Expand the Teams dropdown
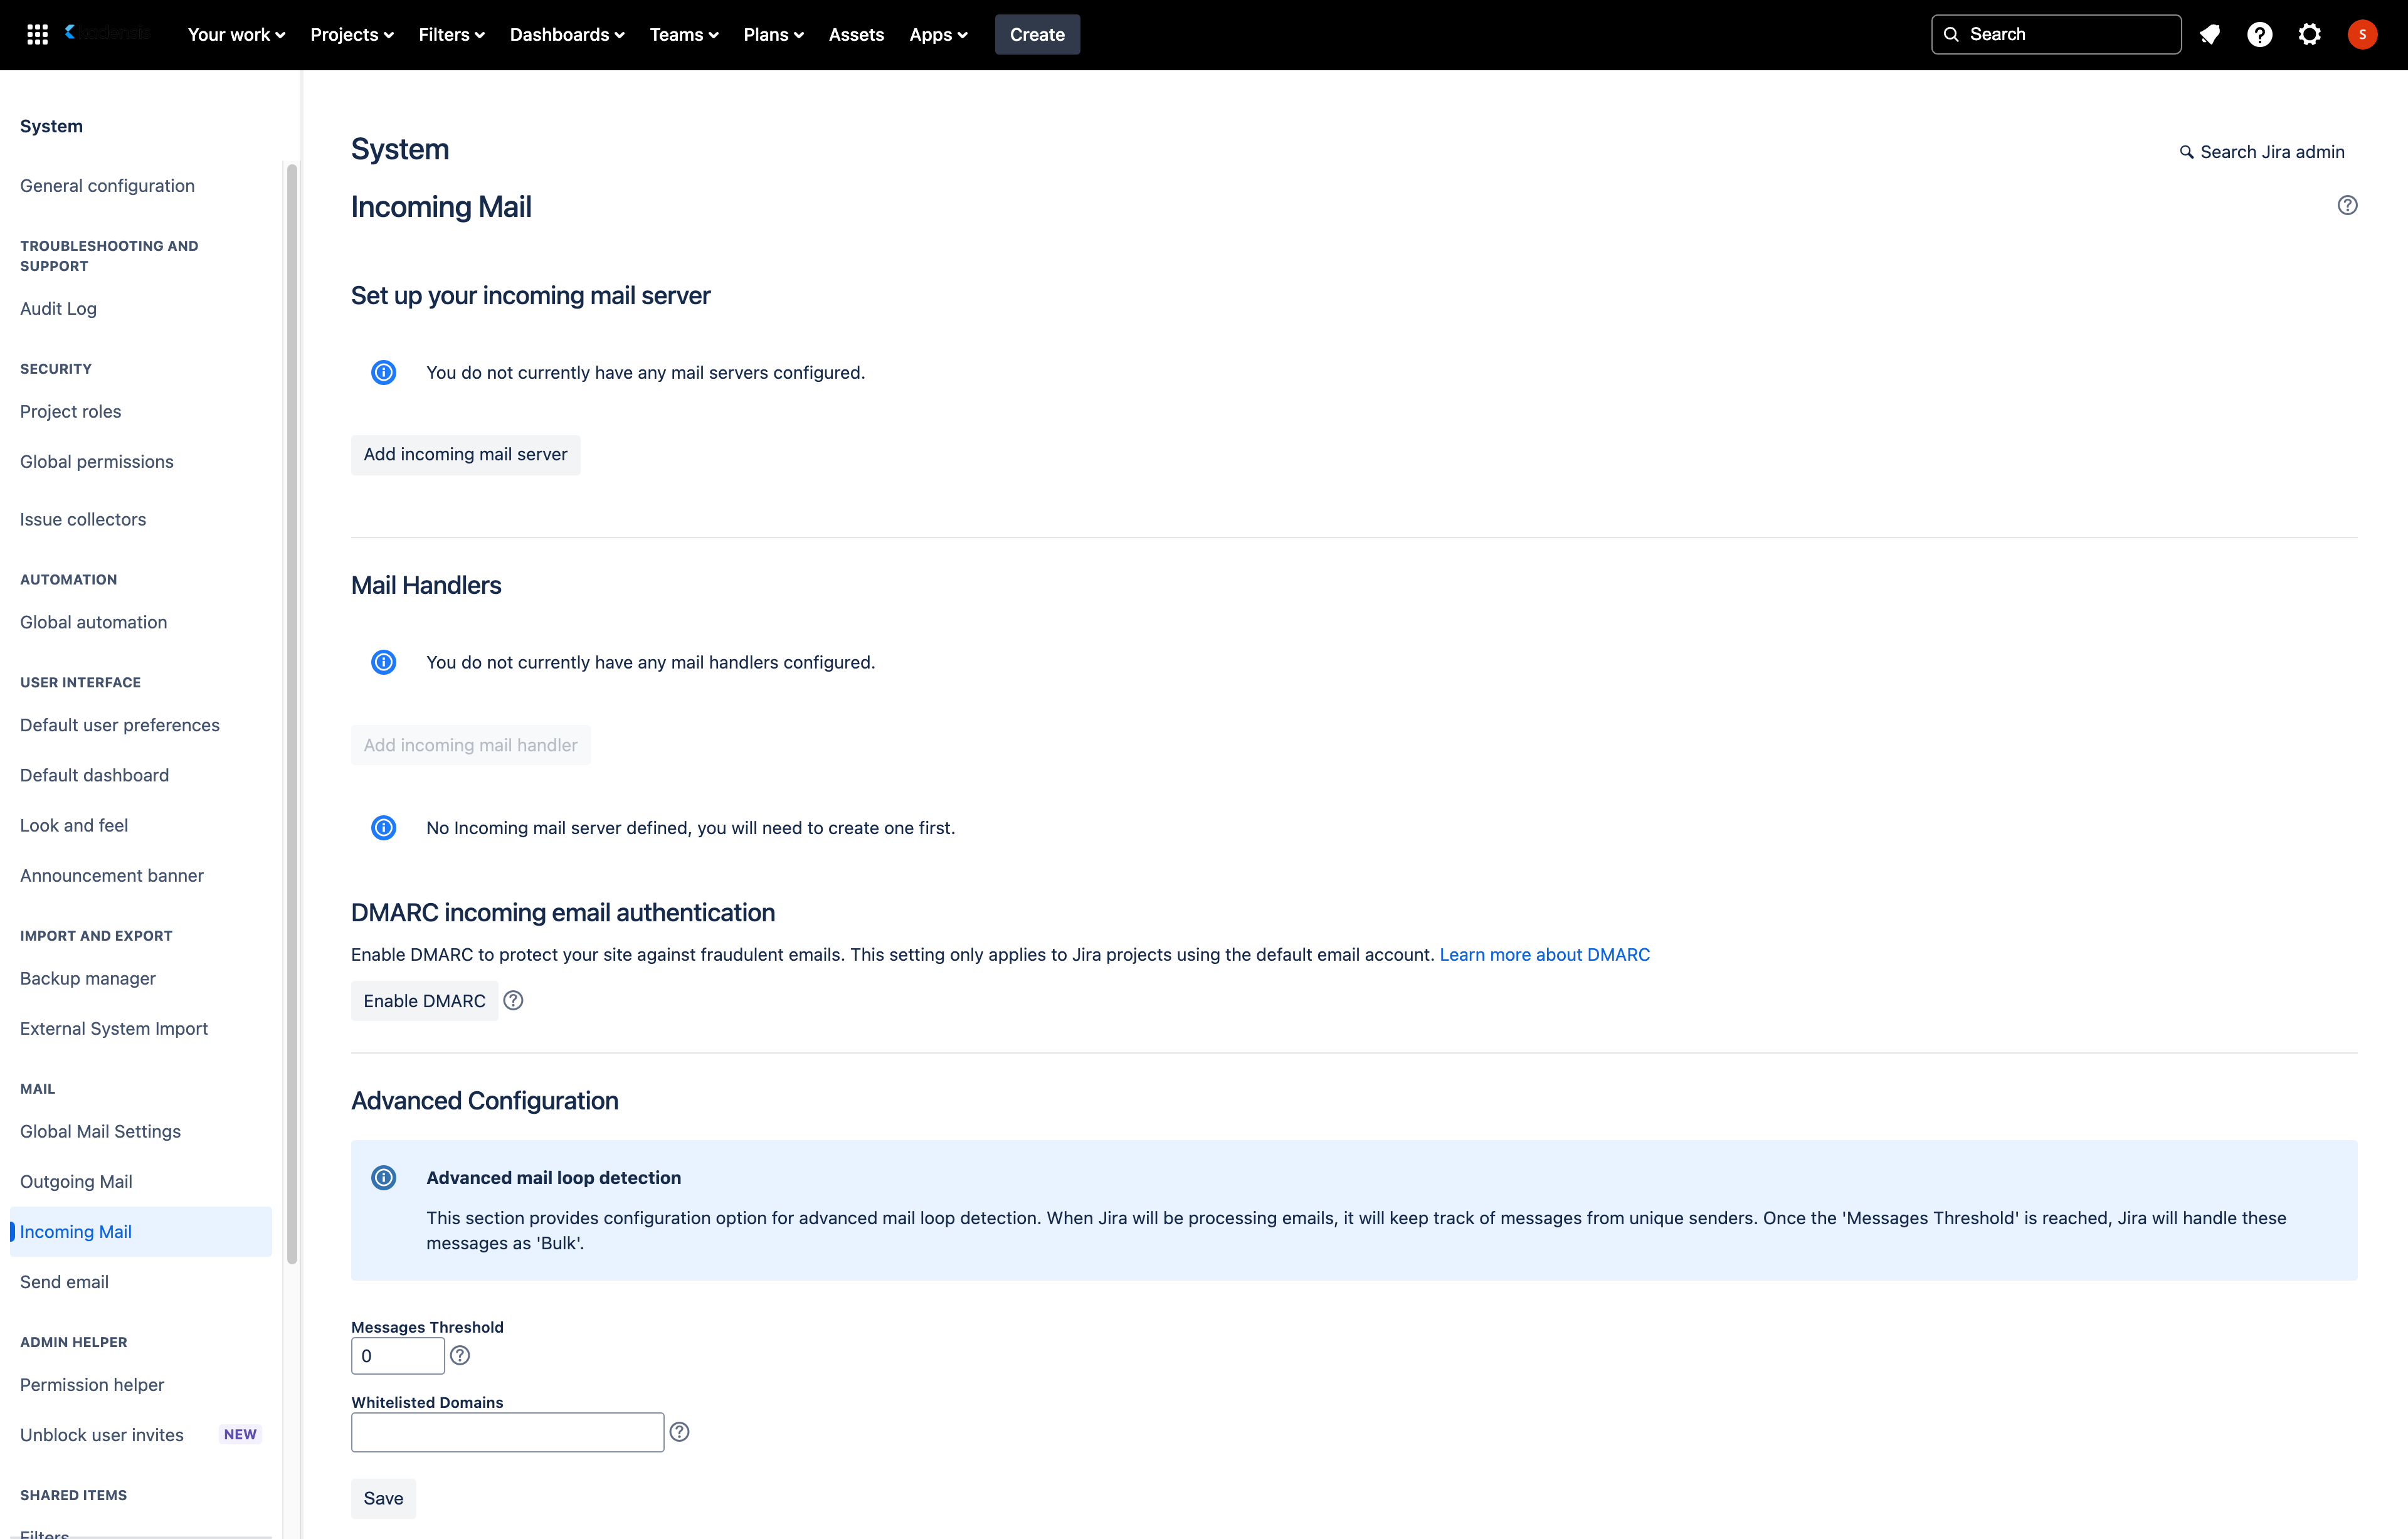The height and width of the screenshot is (1539, 2408). 684,35
